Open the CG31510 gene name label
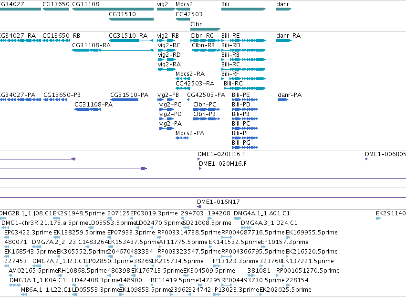This screenshot has width=406, height=297. [x=122, y=14]
